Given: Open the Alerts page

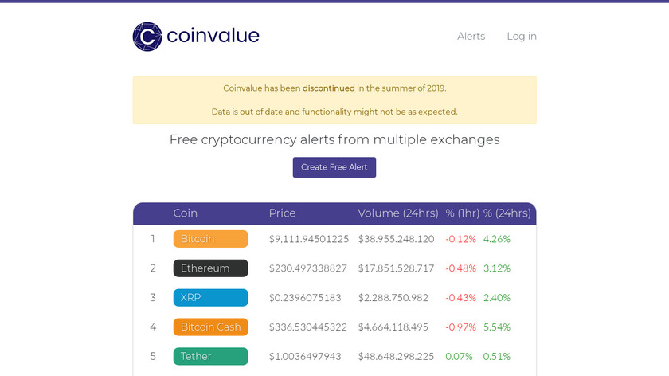Looking at the screenshot, I should coord(471,37).
